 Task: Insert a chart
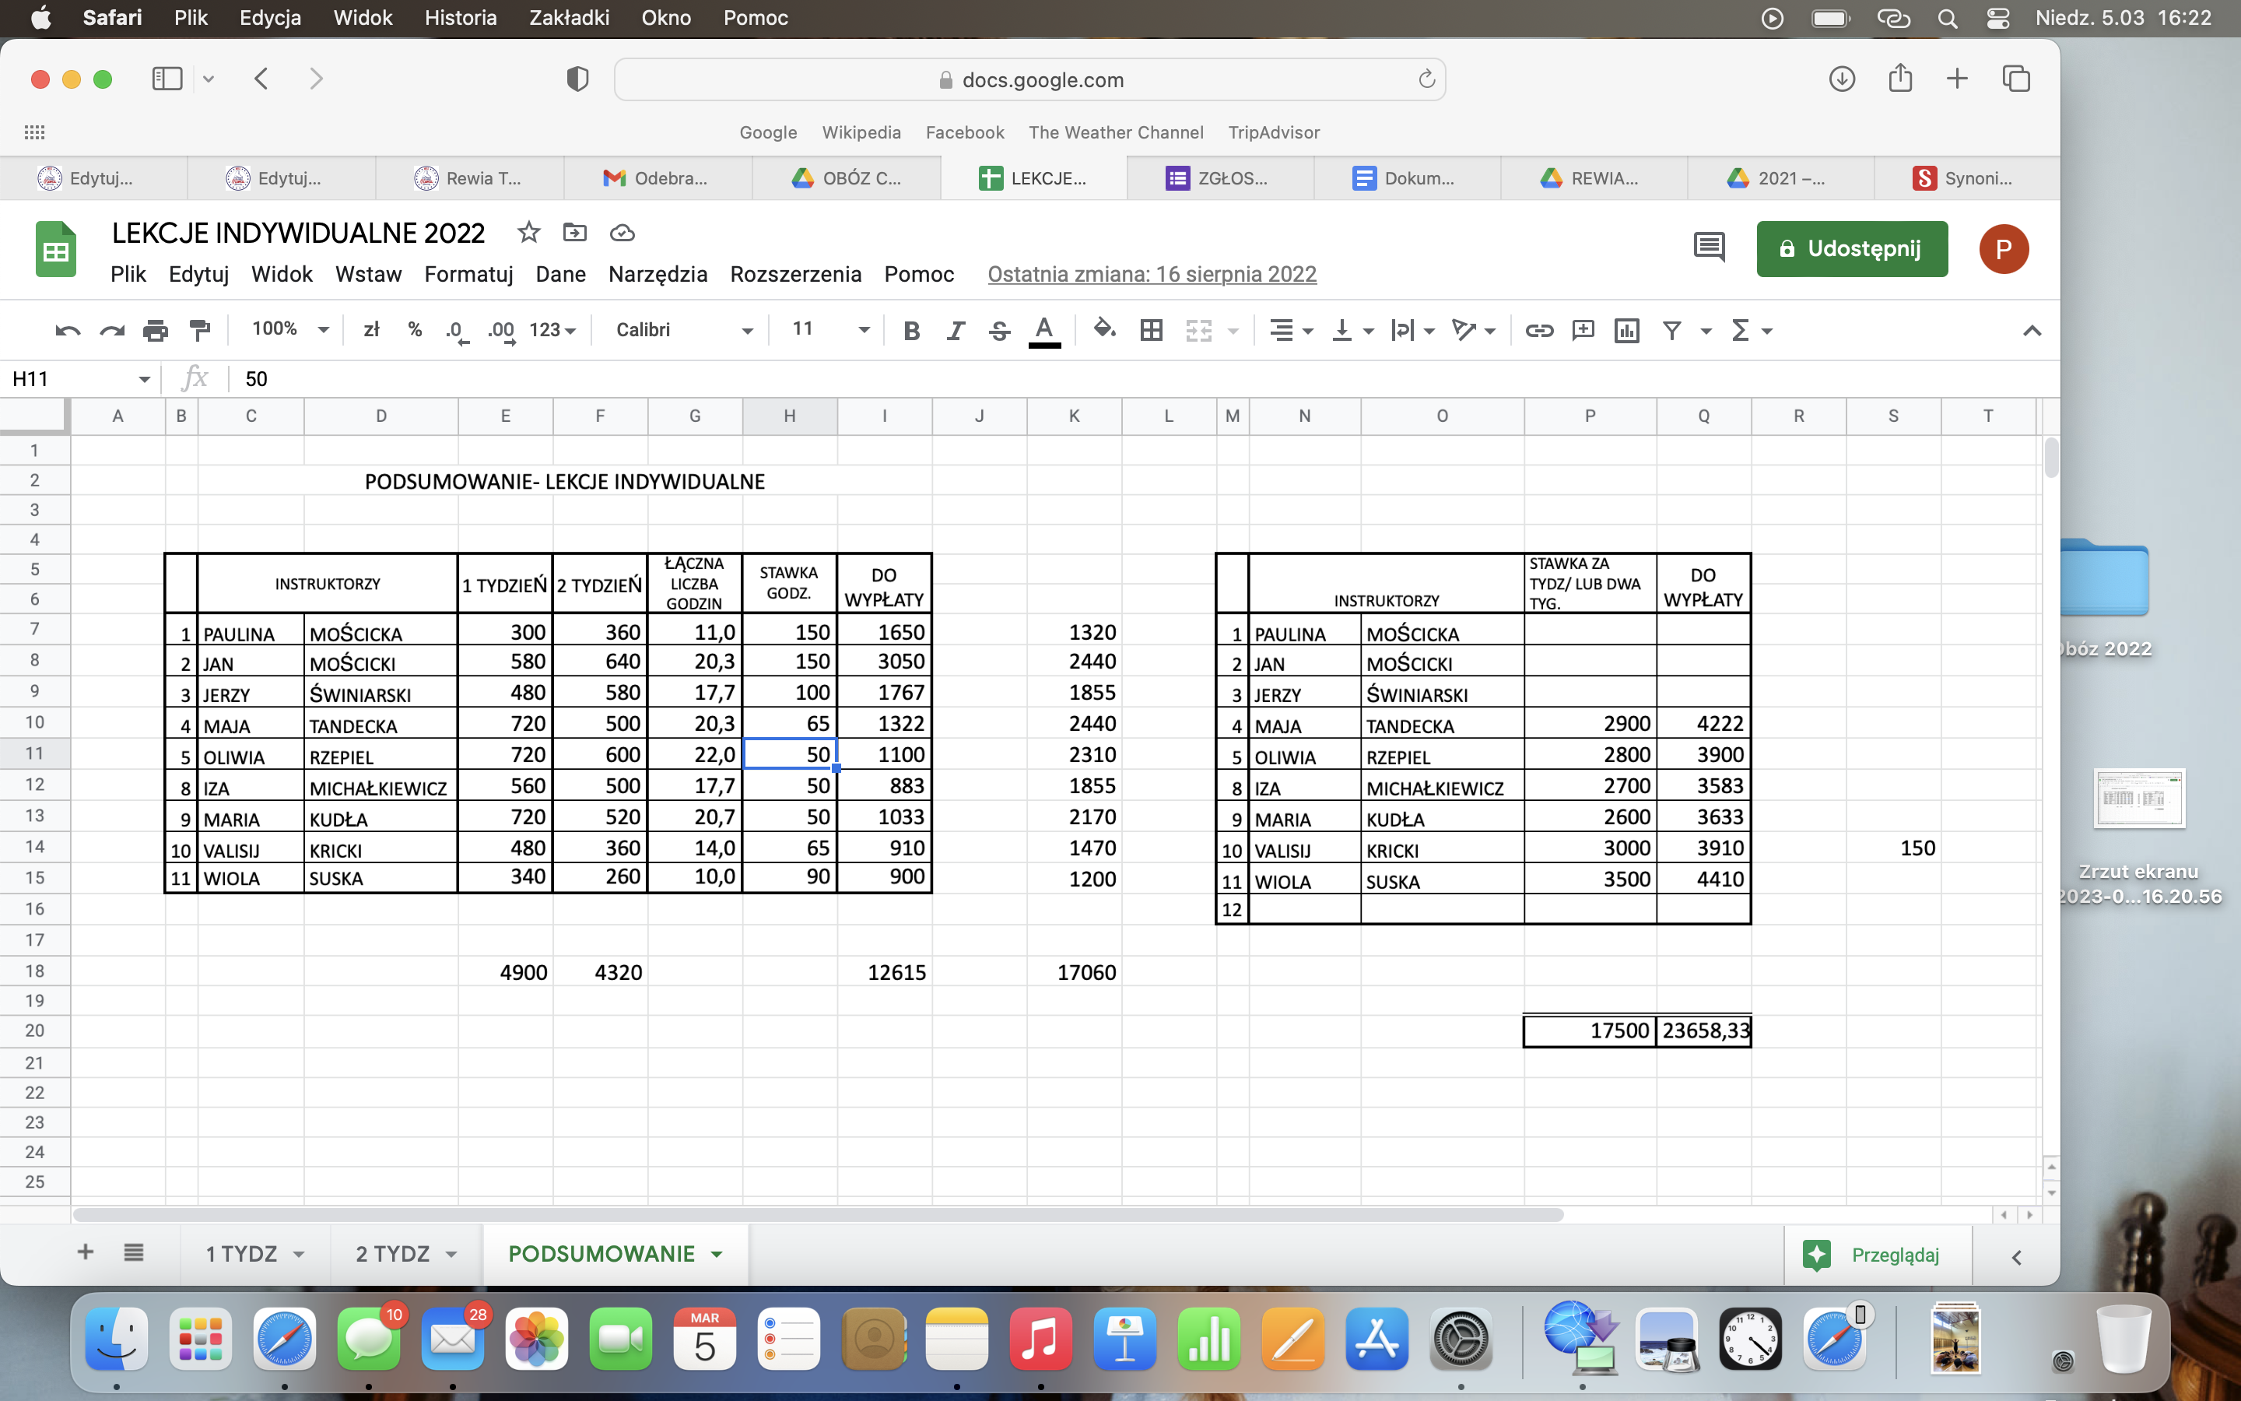(x=1627, y=331)
